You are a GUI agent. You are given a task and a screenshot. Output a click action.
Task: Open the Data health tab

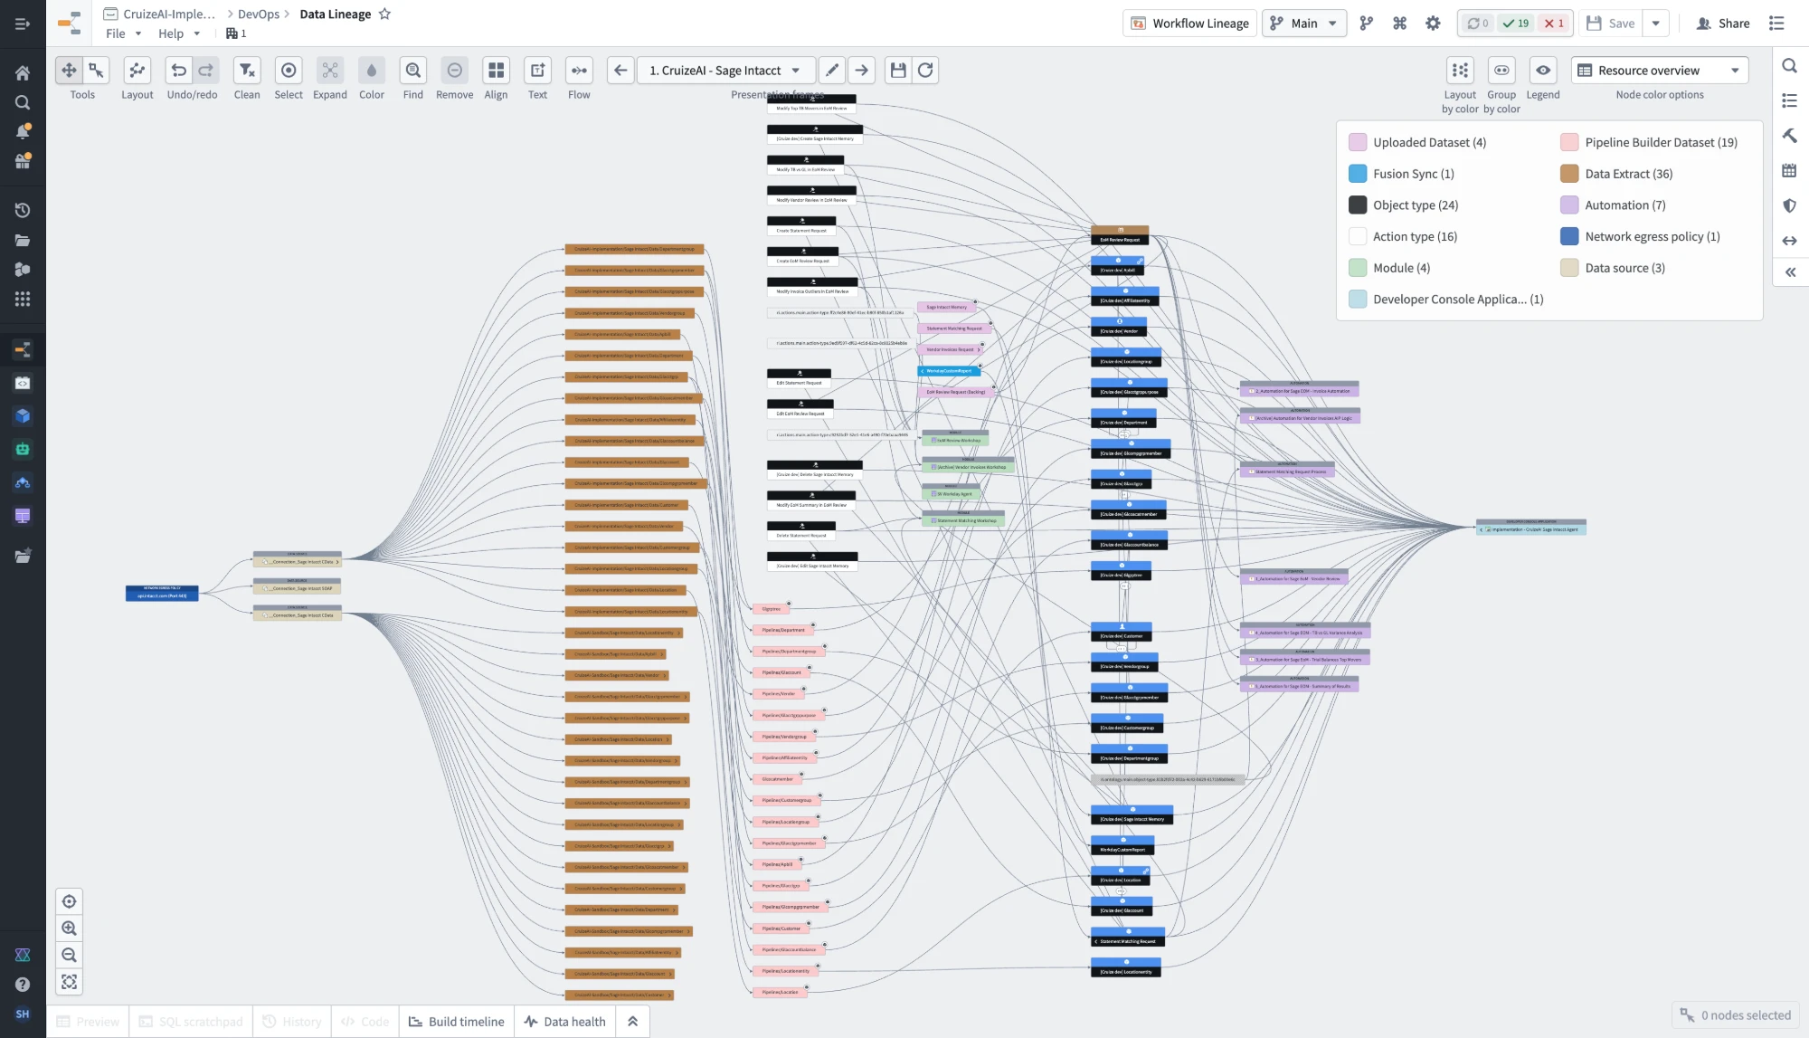(565, 1022)
